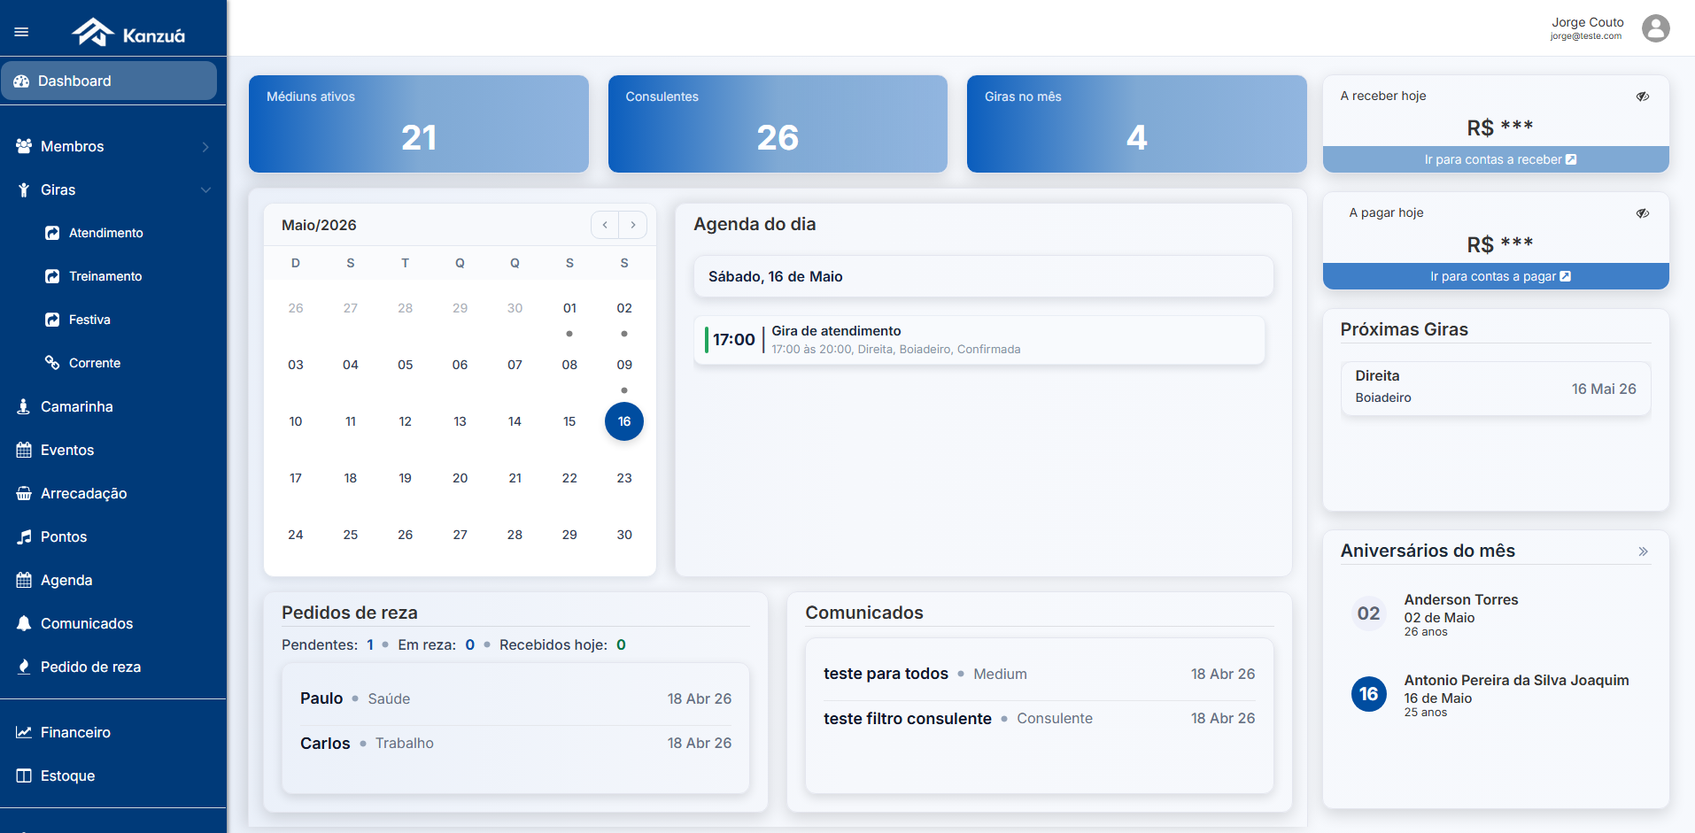Image resolution: width=1695 pixels, height=833 pixels.
Task: Click the Agenda calendar icon
Action: (x=24, y=580)
